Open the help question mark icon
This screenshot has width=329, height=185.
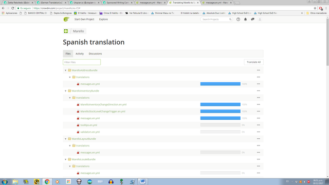[x=238, y=20]
